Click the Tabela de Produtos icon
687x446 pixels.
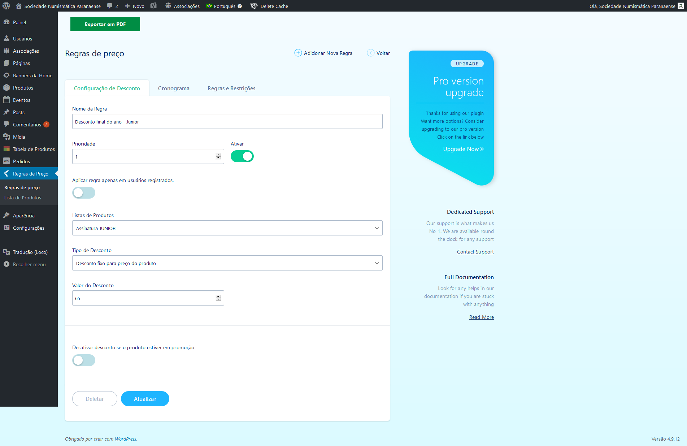click(x=6, y=149)
